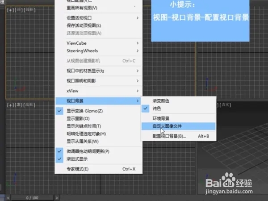Enable 显示重影(O) option

coord(98,118)
